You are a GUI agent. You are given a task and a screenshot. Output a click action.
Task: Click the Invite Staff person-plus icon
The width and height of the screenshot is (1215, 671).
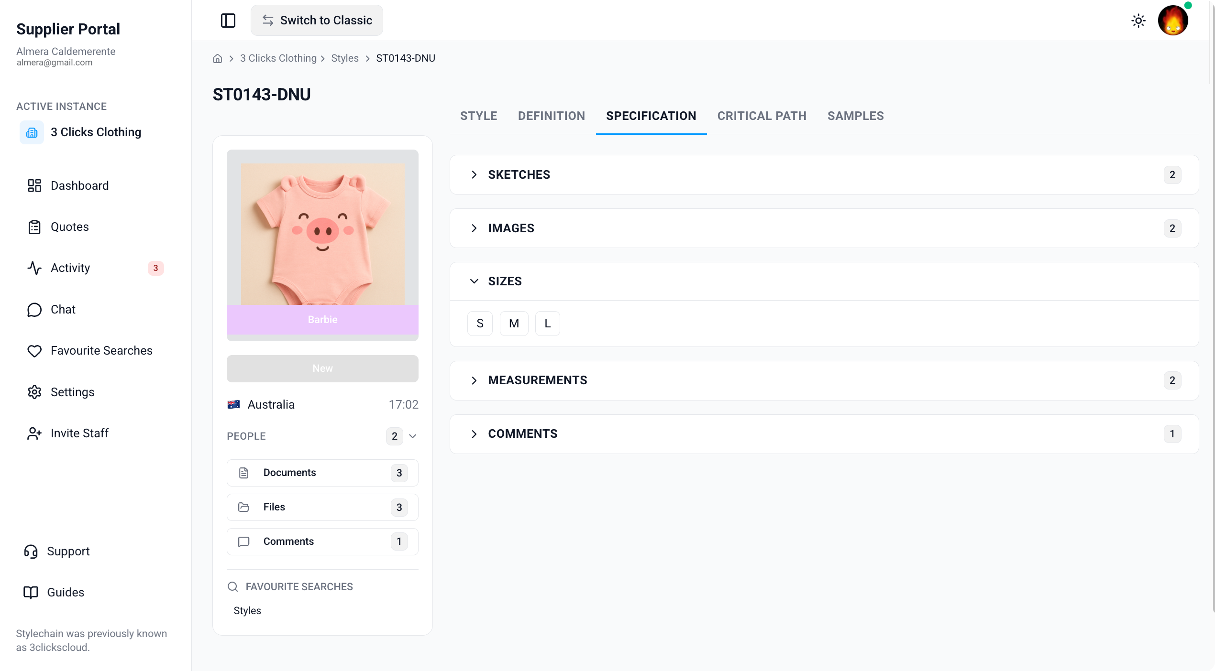[x=34, y=433]
